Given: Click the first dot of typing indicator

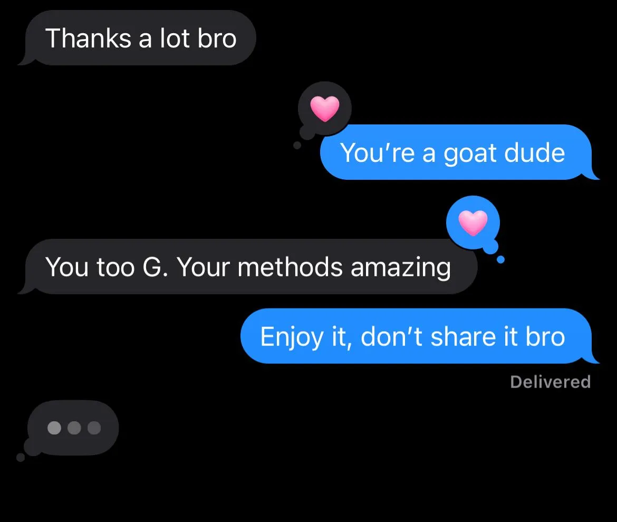Looking at the screenshot, I should pos(54,428).
